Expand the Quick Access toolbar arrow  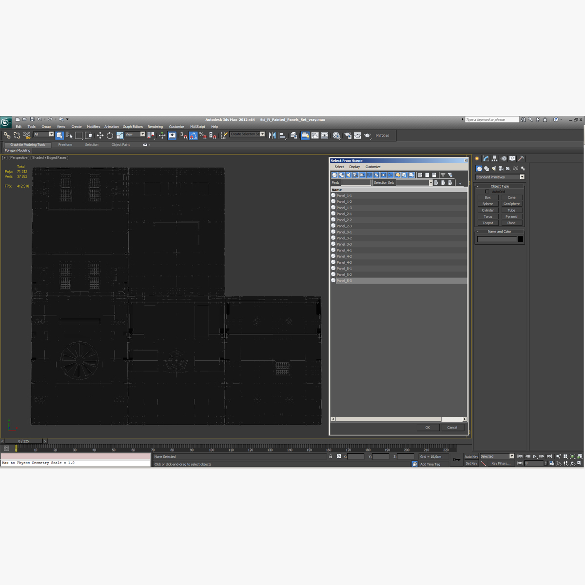67,119
